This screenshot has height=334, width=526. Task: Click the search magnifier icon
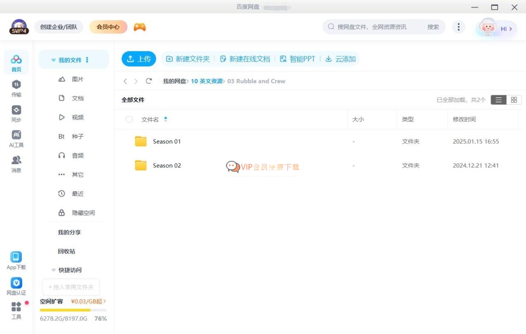[331, 27]
